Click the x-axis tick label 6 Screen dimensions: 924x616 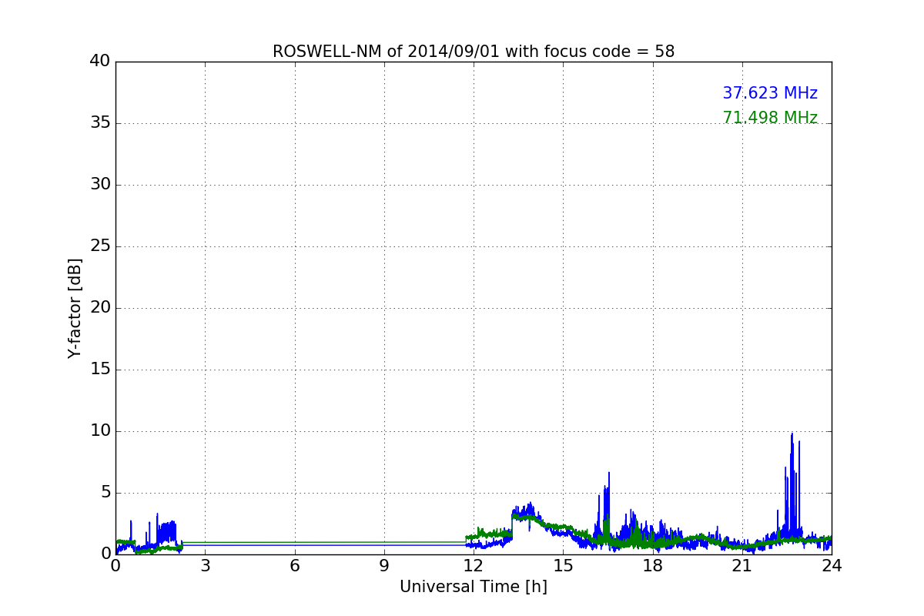[294, 566]
